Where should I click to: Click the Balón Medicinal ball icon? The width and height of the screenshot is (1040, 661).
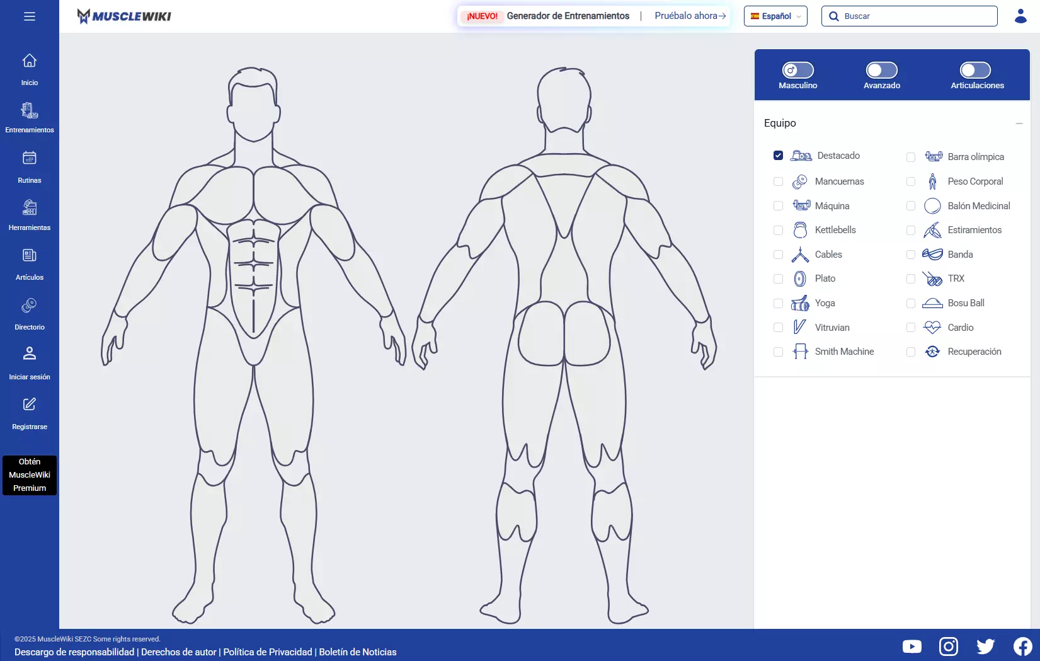932,206
